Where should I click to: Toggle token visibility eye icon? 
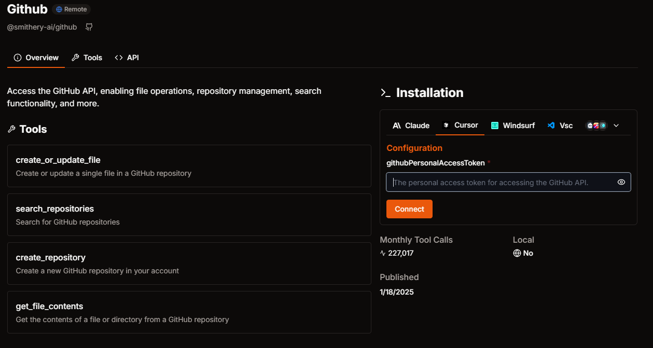coord(621,182)
